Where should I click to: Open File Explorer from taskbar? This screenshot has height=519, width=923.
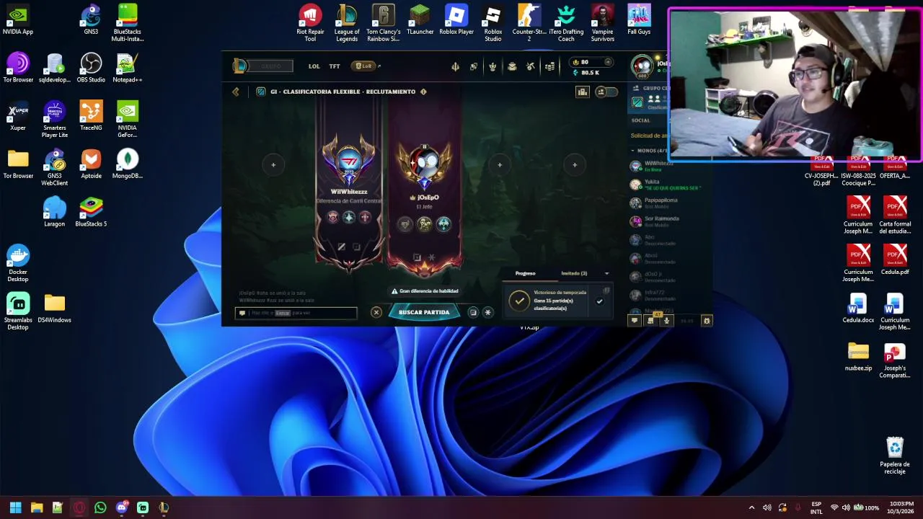coord(37,507)
